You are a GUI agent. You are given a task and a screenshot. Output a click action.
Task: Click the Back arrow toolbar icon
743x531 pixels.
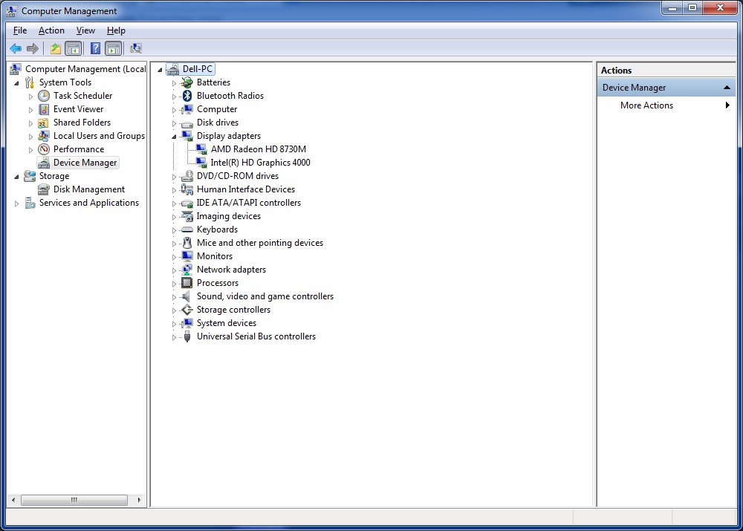click(16, 48)
